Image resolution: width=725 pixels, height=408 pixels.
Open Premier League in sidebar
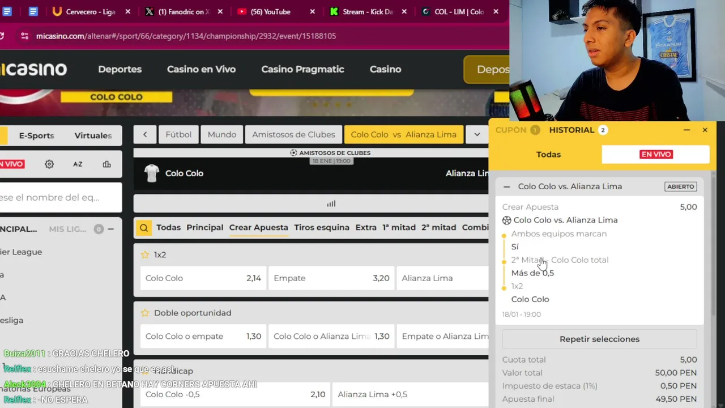[21, 252]
